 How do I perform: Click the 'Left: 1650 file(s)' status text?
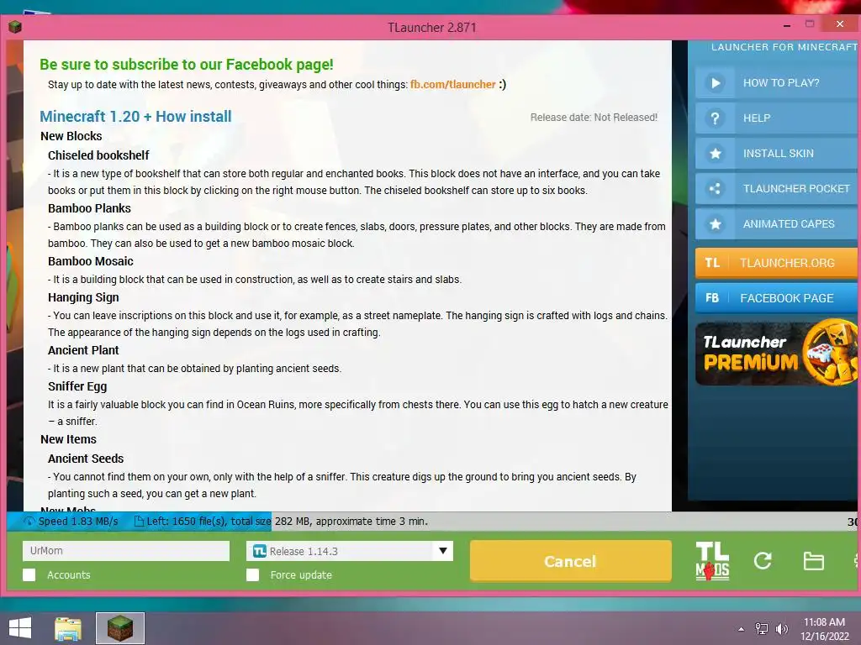tap(186, 522)
